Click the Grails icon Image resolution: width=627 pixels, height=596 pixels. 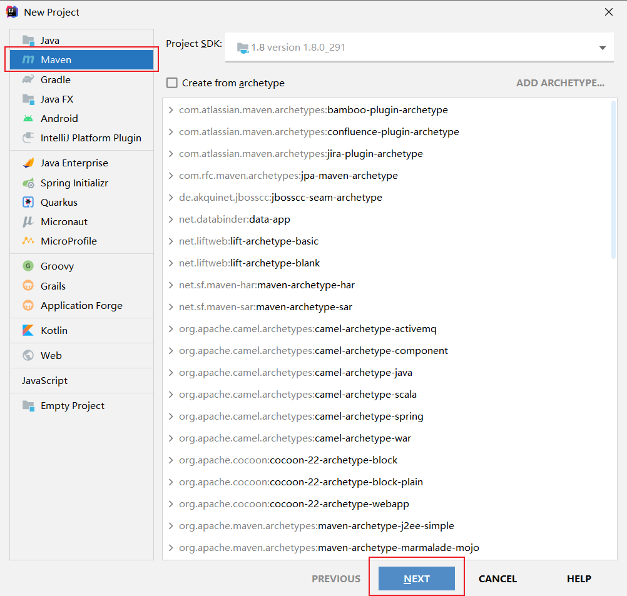(x=28, y=286)
